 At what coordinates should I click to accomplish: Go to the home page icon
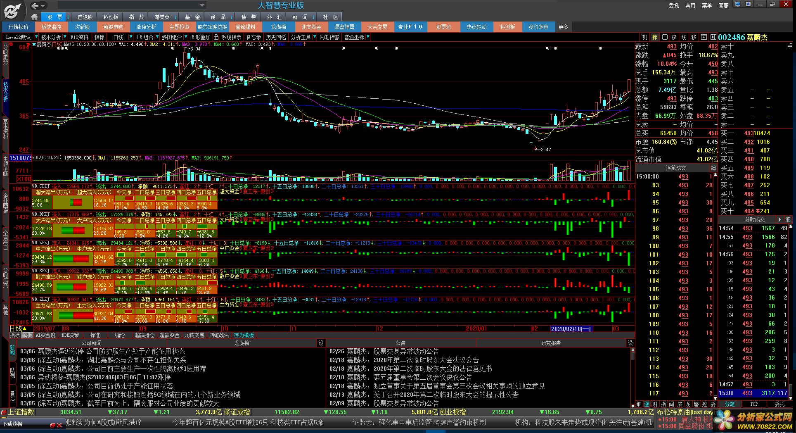(34, 17)
